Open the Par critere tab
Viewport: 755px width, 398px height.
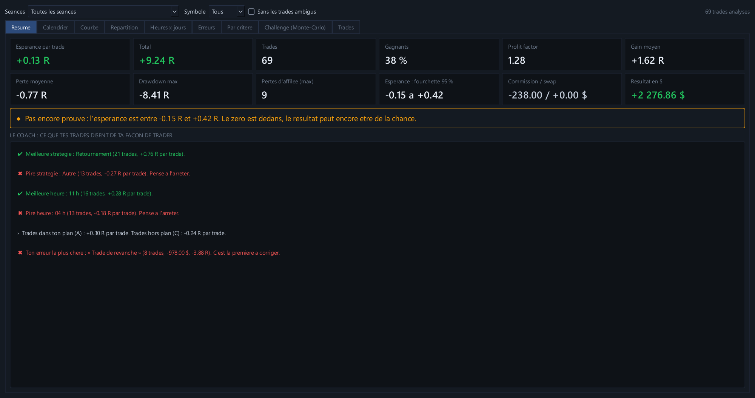[x=240, y=28]
